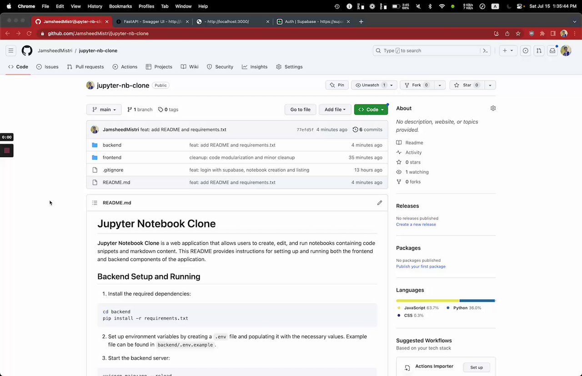Screen dimensions: 582x376
Task: Open the Chrome three-dot menu
Action: 574,34
